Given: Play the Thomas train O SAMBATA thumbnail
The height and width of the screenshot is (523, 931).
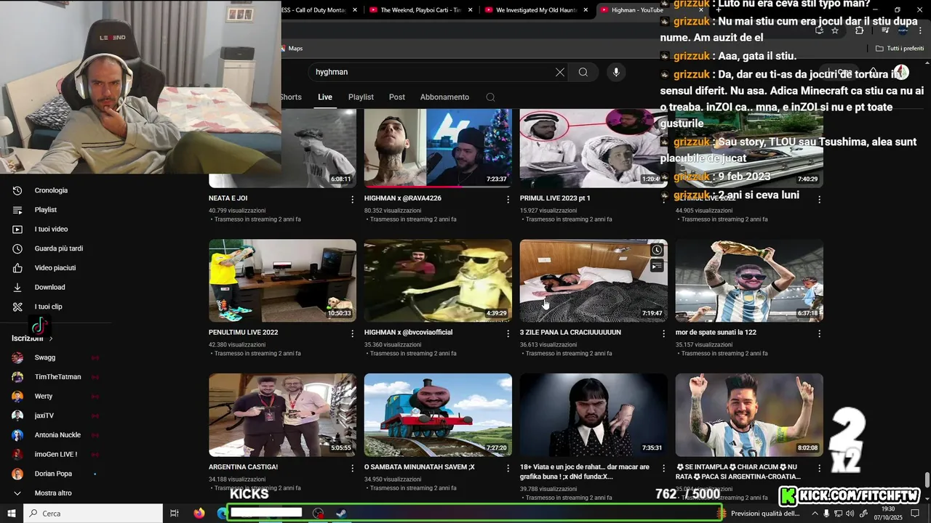Looking at the screenshot, I should pyautogui.click(x=438, y=415).
